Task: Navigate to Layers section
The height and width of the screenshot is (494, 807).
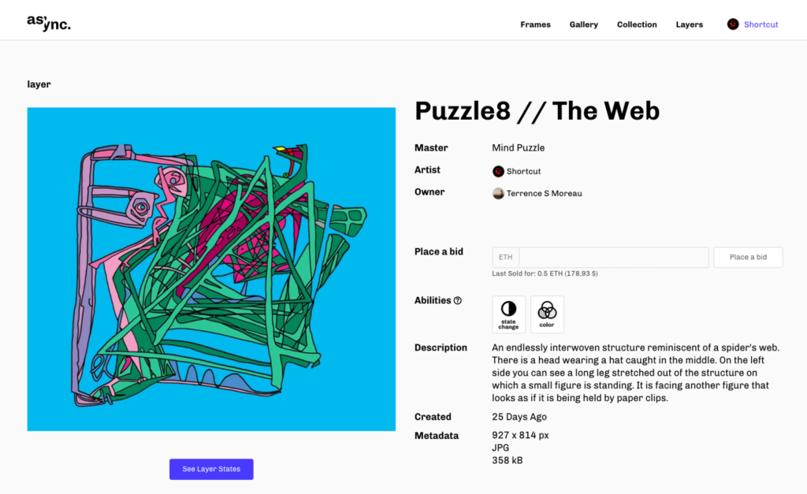Action: pos(689,24)
